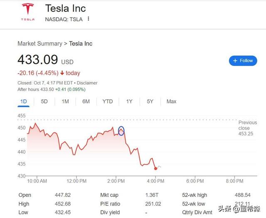Select the 1D chart range tab
This screenshot has height=218, width=266.
pos(24,102)
